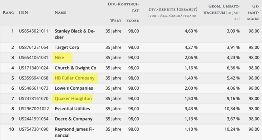Sort by the Gesamtscore column header
The width and height of the screenshot is (262, 140).
tap(253, 12)
